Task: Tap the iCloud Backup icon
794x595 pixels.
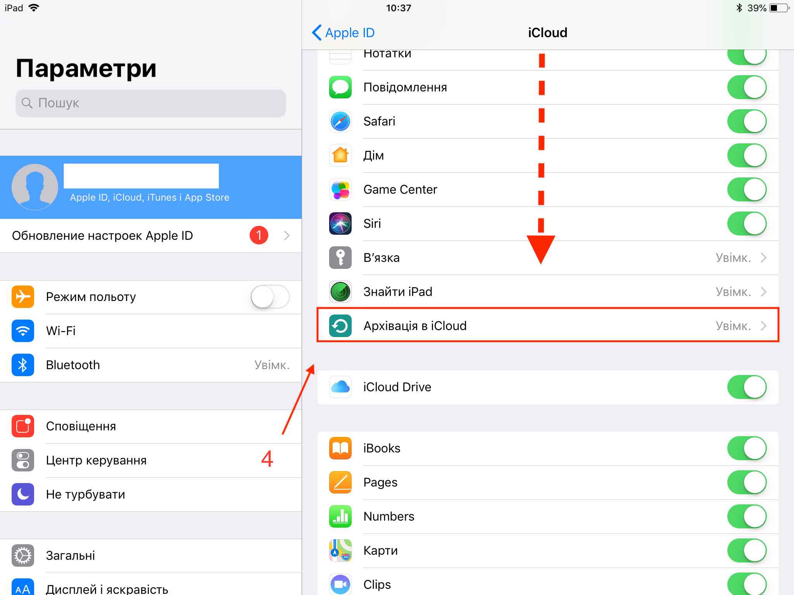Action: (x=342, y=326)
